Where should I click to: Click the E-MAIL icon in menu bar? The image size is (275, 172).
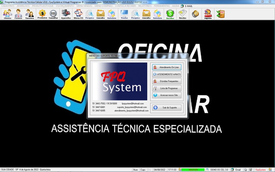pyautogui.click(x=182, y=6)
